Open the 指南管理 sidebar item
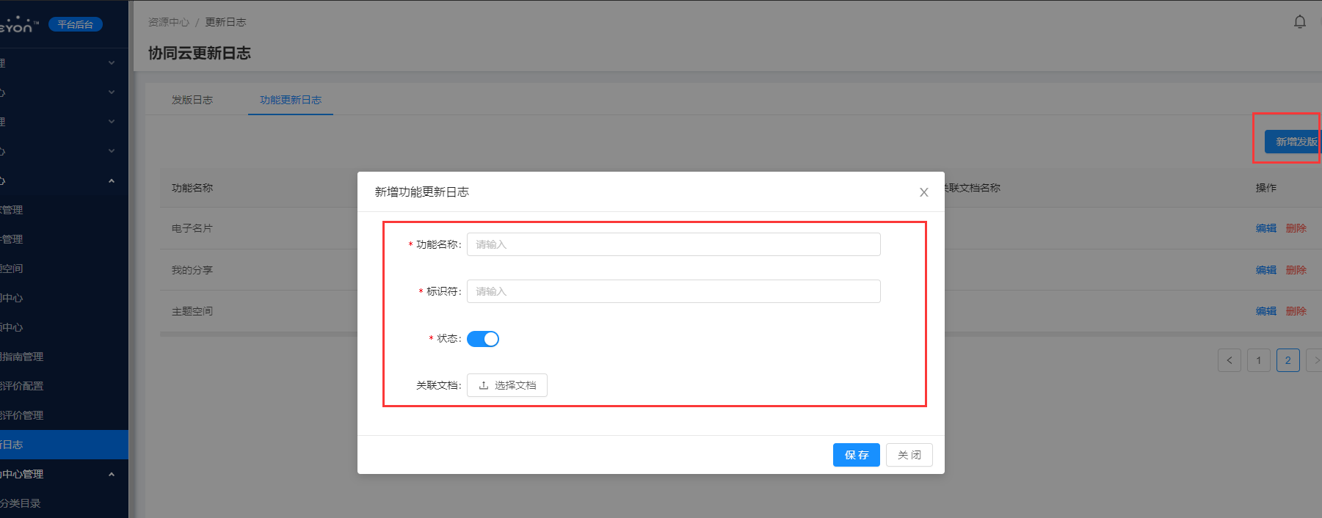Image resolution: width=1322 pixels, height=518 pixels. coord(64,357)
